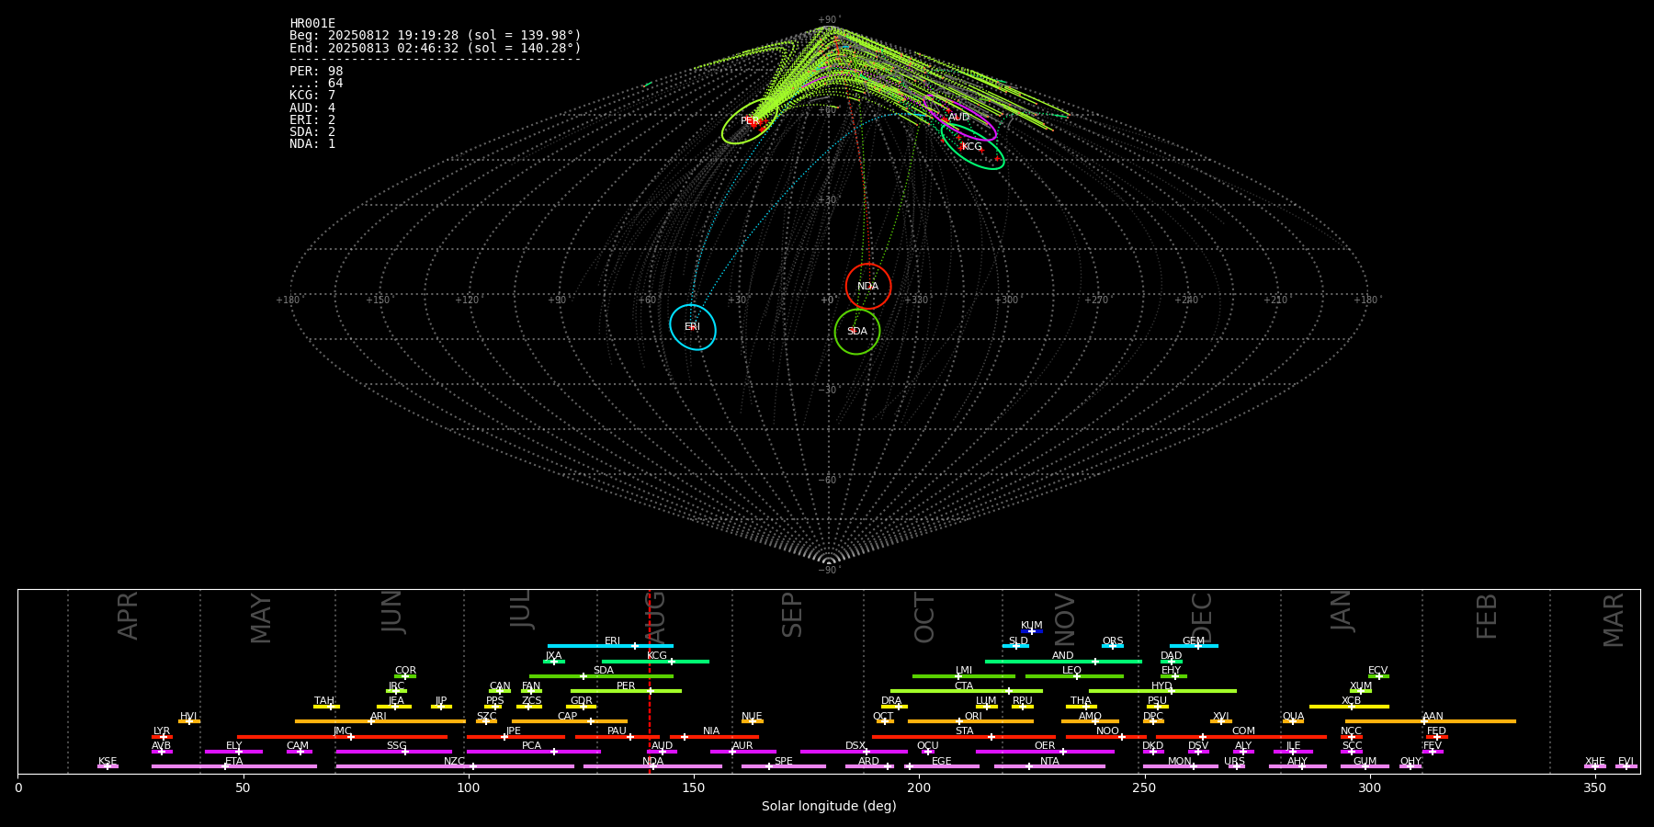Click the 'KCG: 7' legend entry
This screenshot has width=1654, height=827.
[312, 96]
